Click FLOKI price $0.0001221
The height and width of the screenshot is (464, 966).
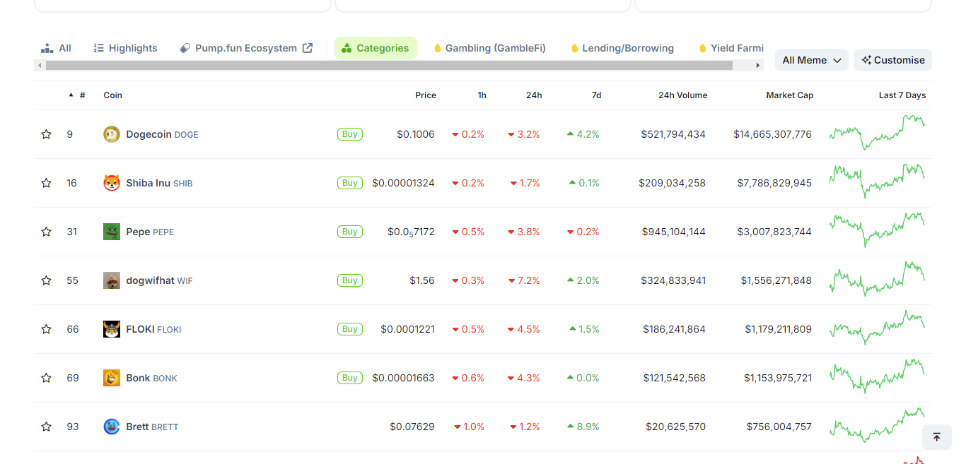[407, 329]
